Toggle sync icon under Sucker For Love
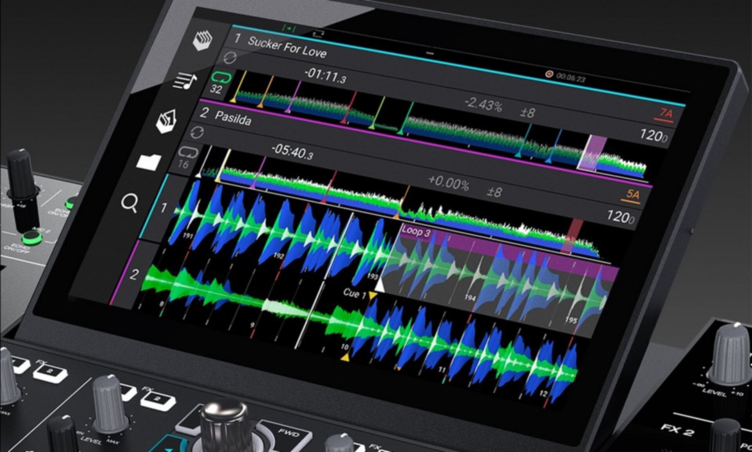This screenshot has height=452, width=752. [x=230, y=58]
